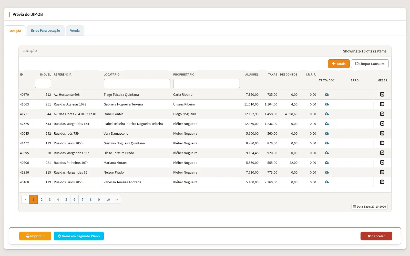Go to pagination page 5

click(66, 199)
